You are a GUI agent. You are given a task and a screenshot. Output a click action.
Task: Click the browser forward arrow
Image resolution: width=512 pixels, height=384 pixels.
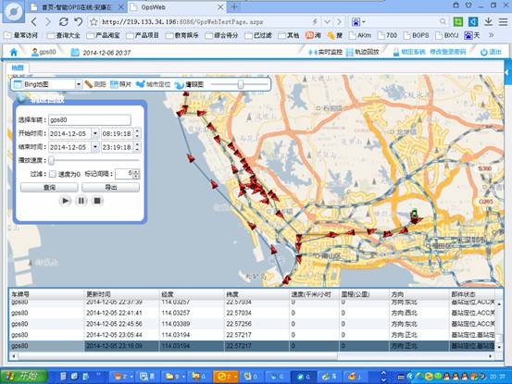pos(48,22)
